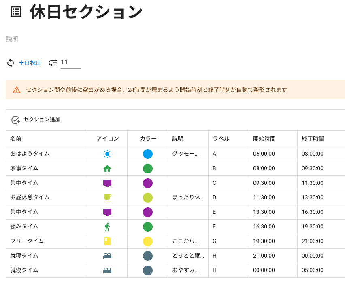Click the グッモー… description cell
Image resolution: width=345 pixels, height=281 pixels.
(x=188, y=154)
